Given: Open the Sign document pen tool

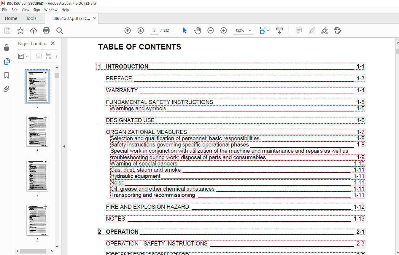Looking at the screenshot, I should click(325, 31).
